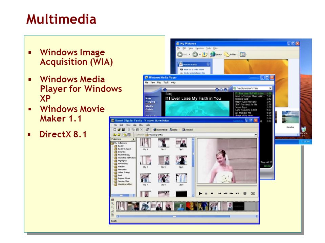
Task: Click Folders button in My Pictures toolbar
Action: pos(230,54)
